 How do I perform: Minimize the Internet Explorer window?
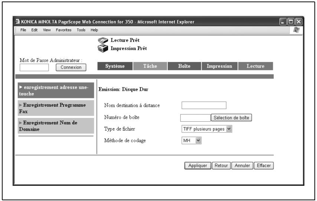click(x=283, y=22)
